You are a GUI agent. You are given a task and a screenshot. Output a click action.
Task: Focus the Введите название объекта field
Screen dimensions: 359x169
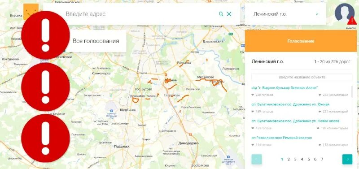click(x=302, y=77)
